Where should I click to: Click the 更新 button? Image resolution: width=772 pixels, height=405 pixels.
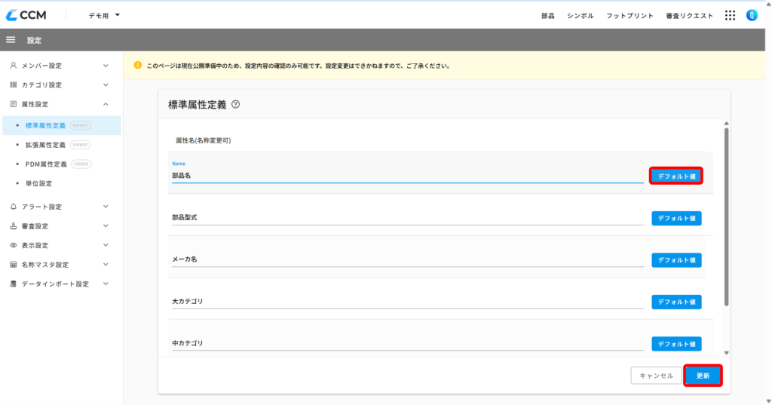click(703, 376)
